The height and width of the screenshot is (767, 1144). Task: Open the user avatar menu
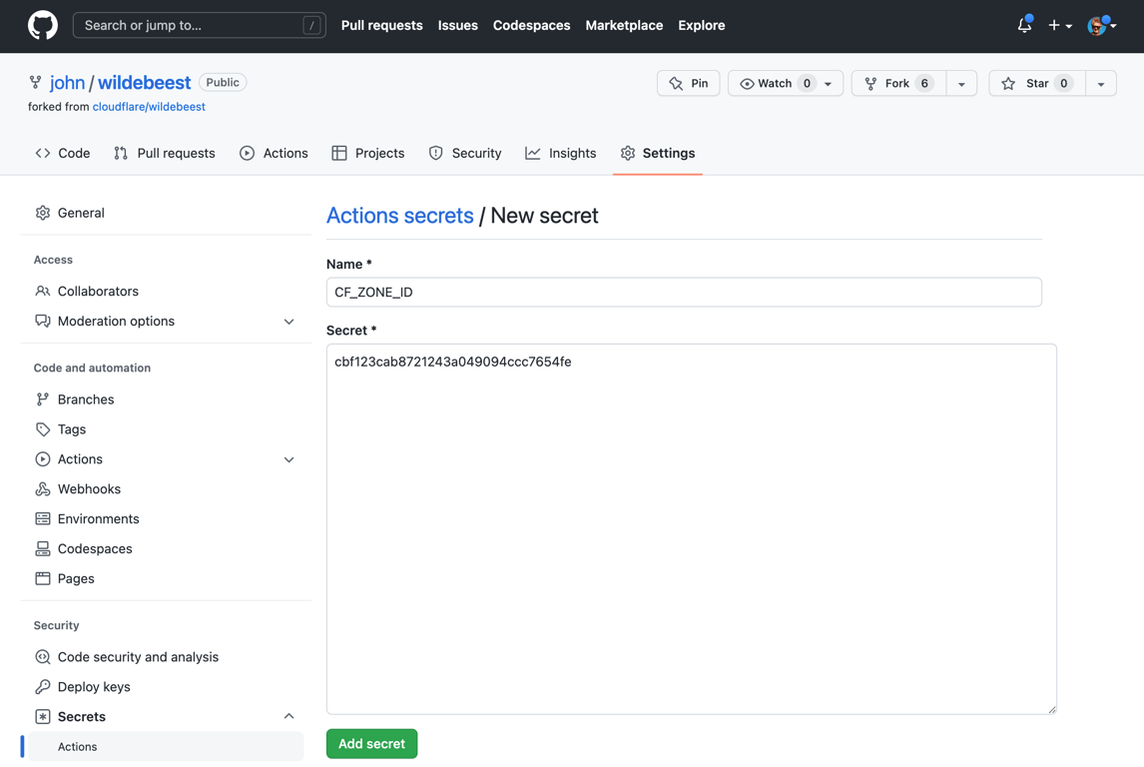[x=1102, y=26]
